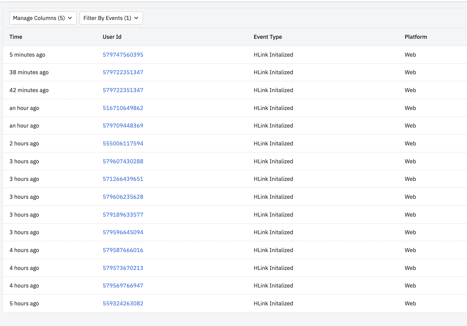Image resolution: width=467 pixels, height=326 pixels.
Task: Click 'HLink Initalized' in the 555006117594 row
Action: 273,143
